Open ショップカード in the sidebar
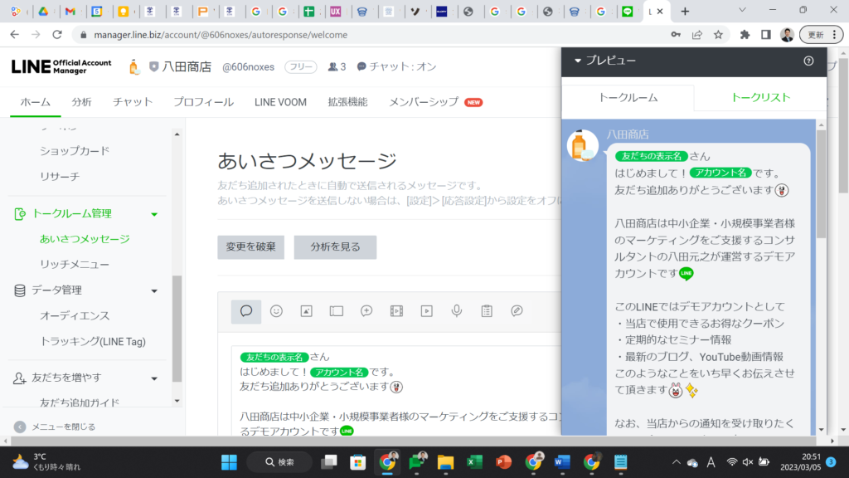The image size is (849, 478). point(75,151)
